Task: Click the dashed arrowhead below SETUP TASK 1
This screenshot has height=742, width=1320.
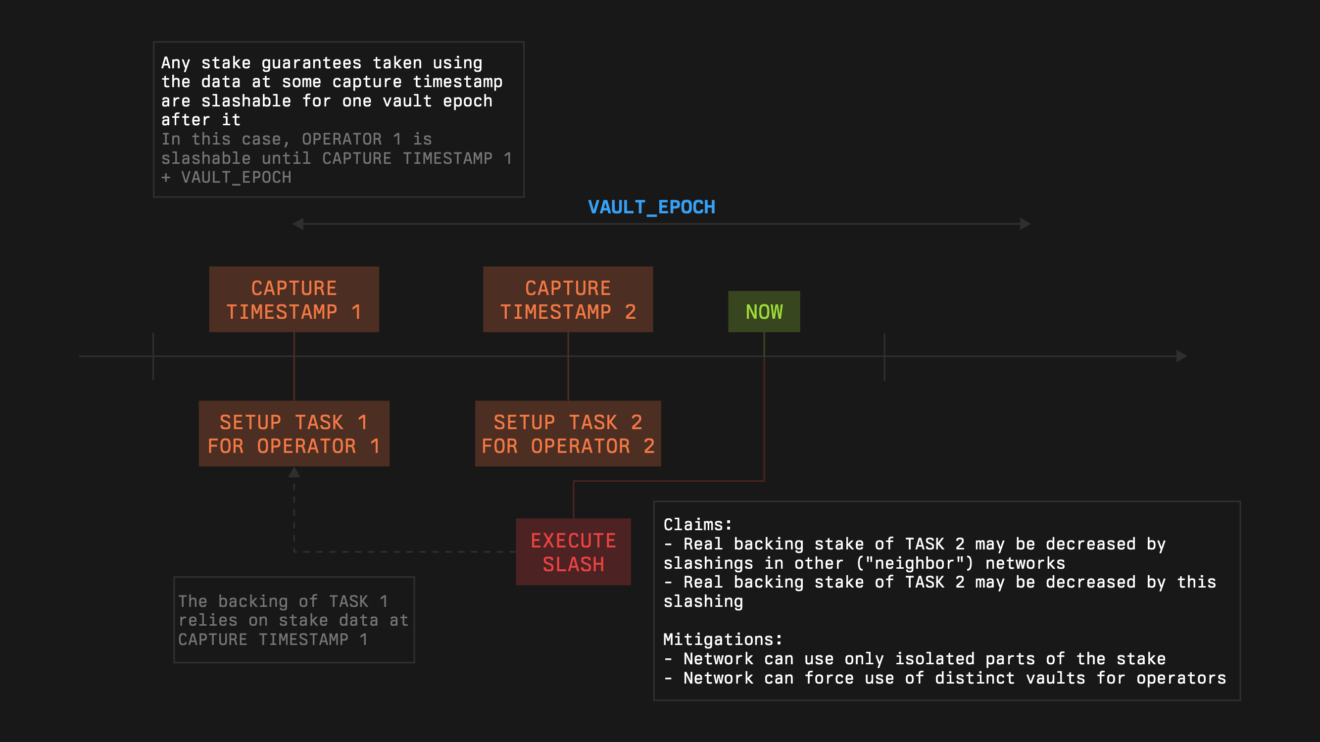Action: [294, 472]
